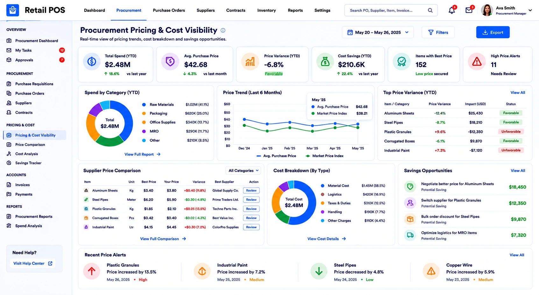Image resolution: width=539 pixels, height=295 pixels.
Task: Click Review for Aluminum Sheets row
Action: click(x=251, y=191)
